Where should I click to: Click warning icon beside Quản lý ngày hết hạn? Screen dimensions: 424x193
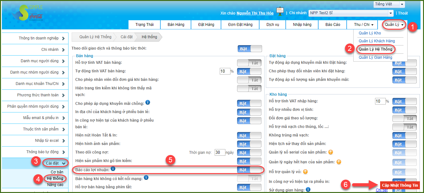coord(339,162)
